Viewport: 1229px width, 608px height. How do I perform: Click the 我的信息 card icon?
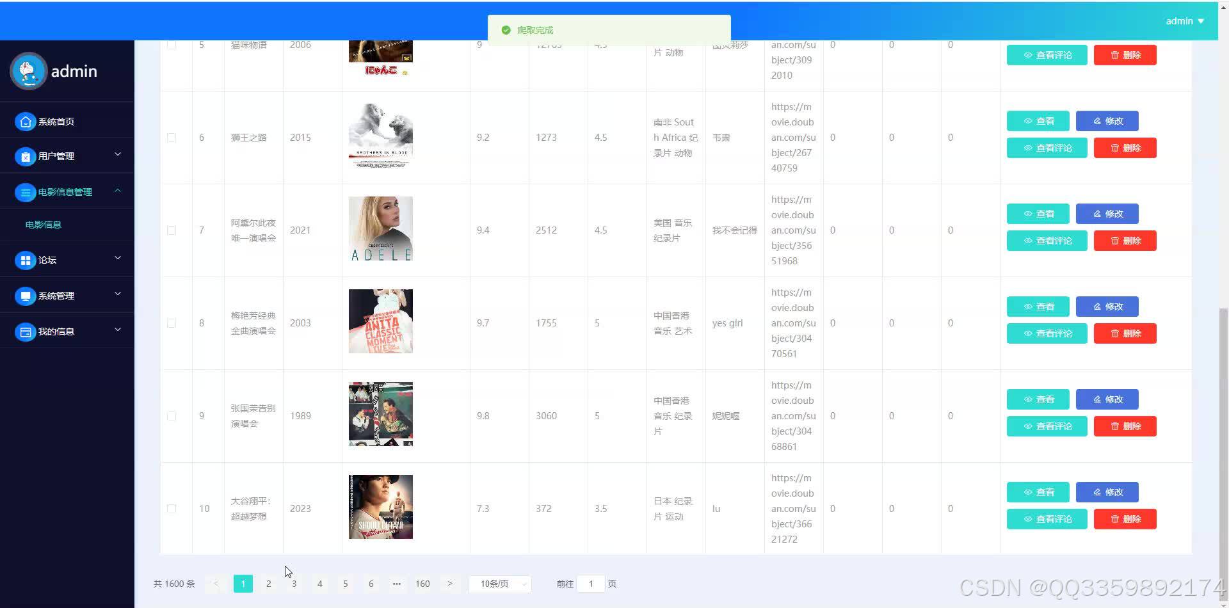tap(25, 332)
